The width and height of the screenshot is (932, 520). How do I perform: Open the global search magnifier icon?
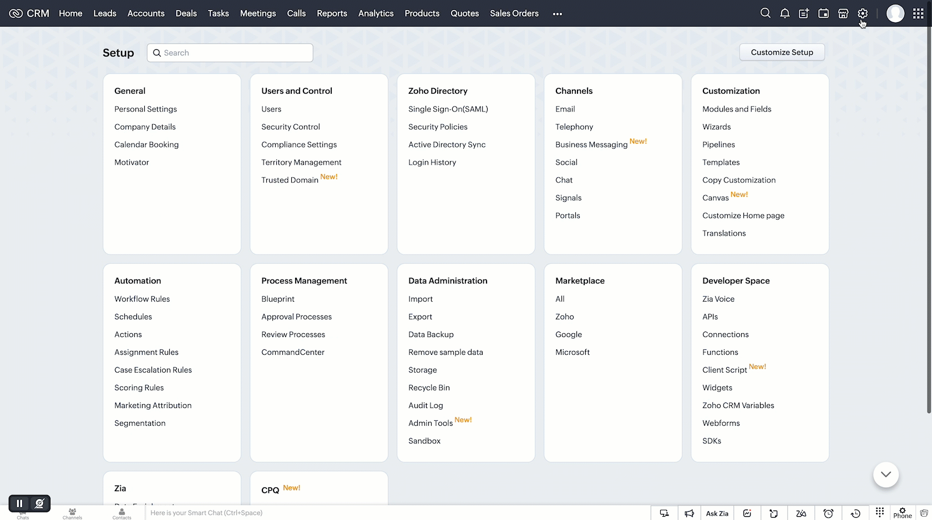pos(765,13)
